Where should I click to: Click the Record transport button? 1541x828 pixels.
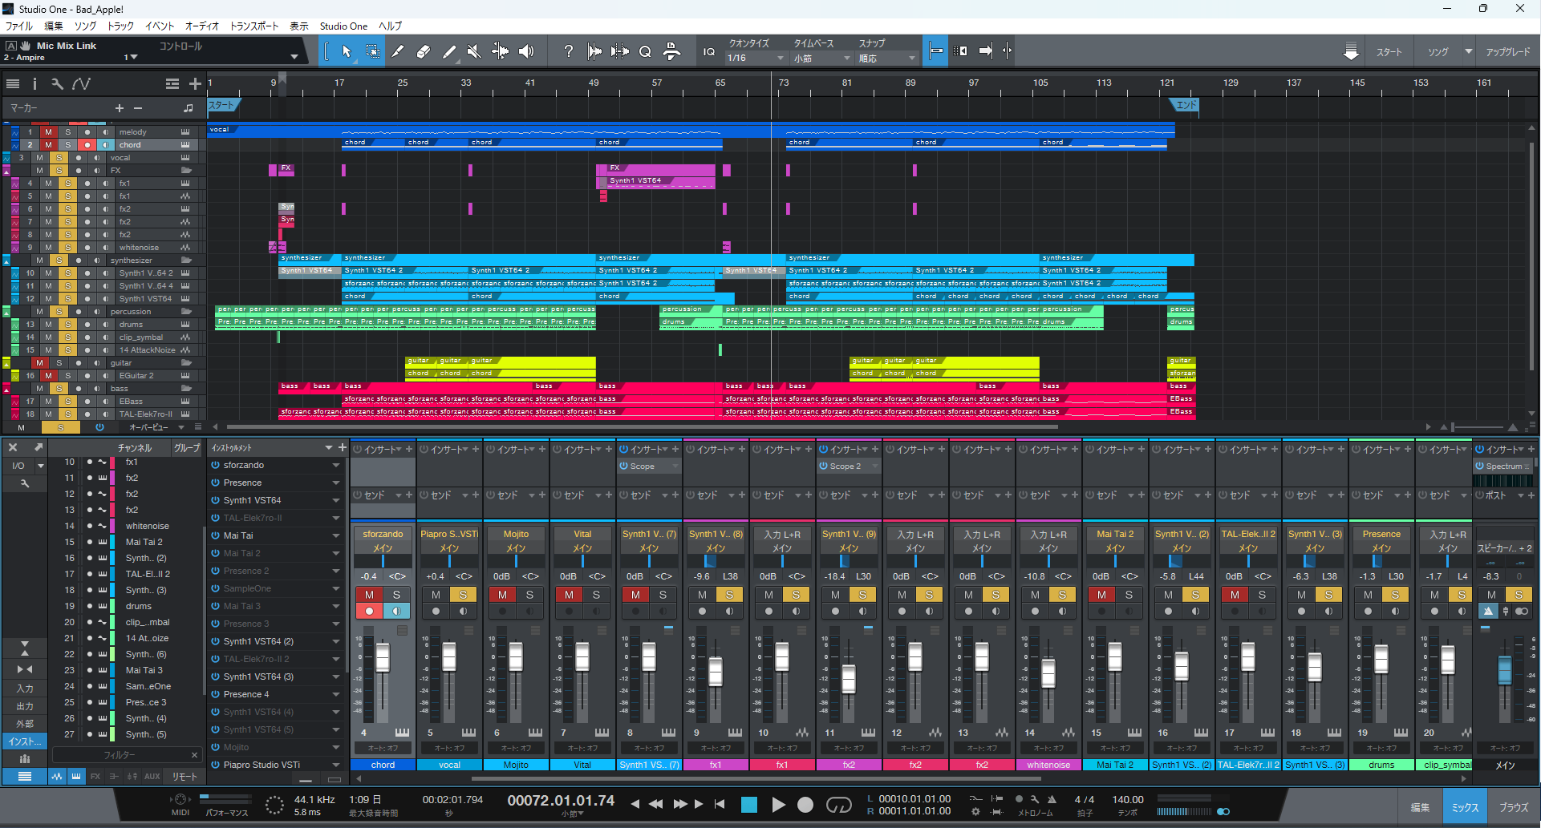tap(805, 805)
